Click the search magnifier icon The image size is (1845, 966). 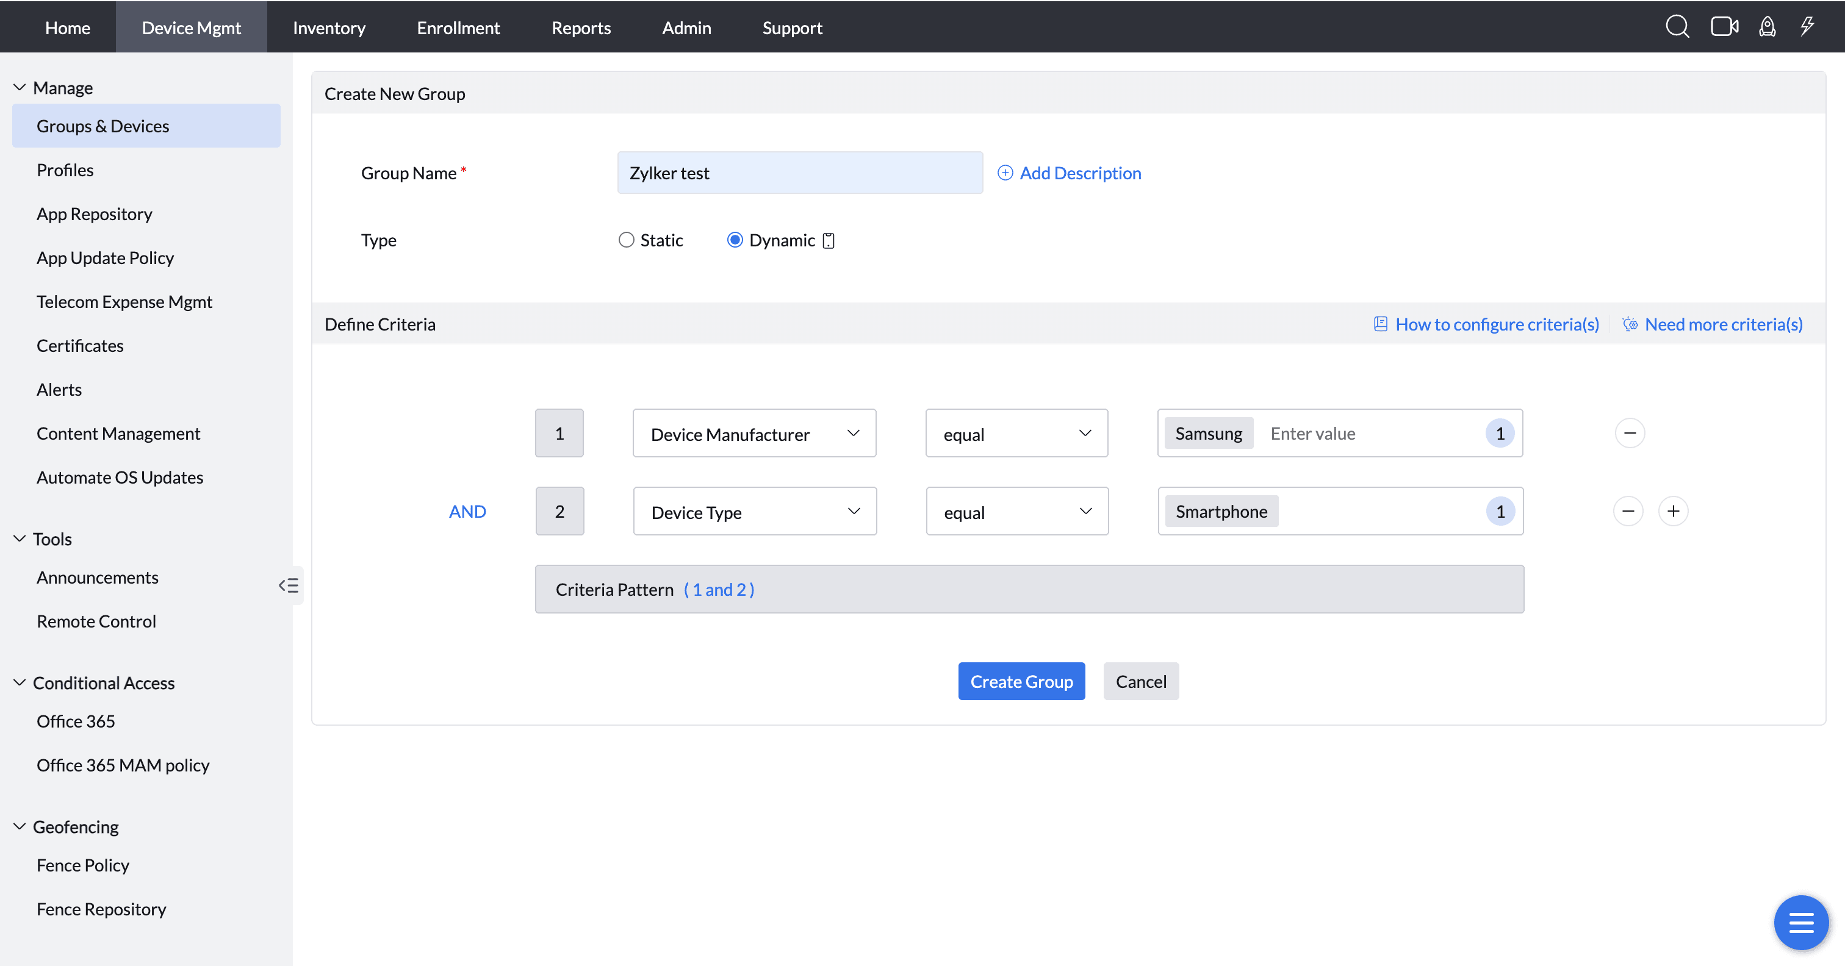coord(1677,27)
